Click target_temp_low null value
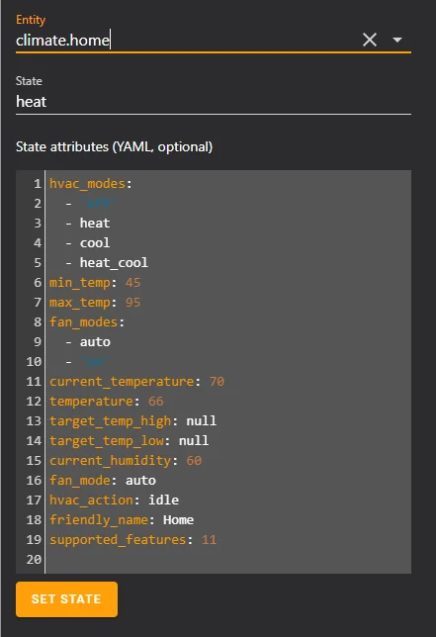 pyautogui.click(x=194, y=441)
